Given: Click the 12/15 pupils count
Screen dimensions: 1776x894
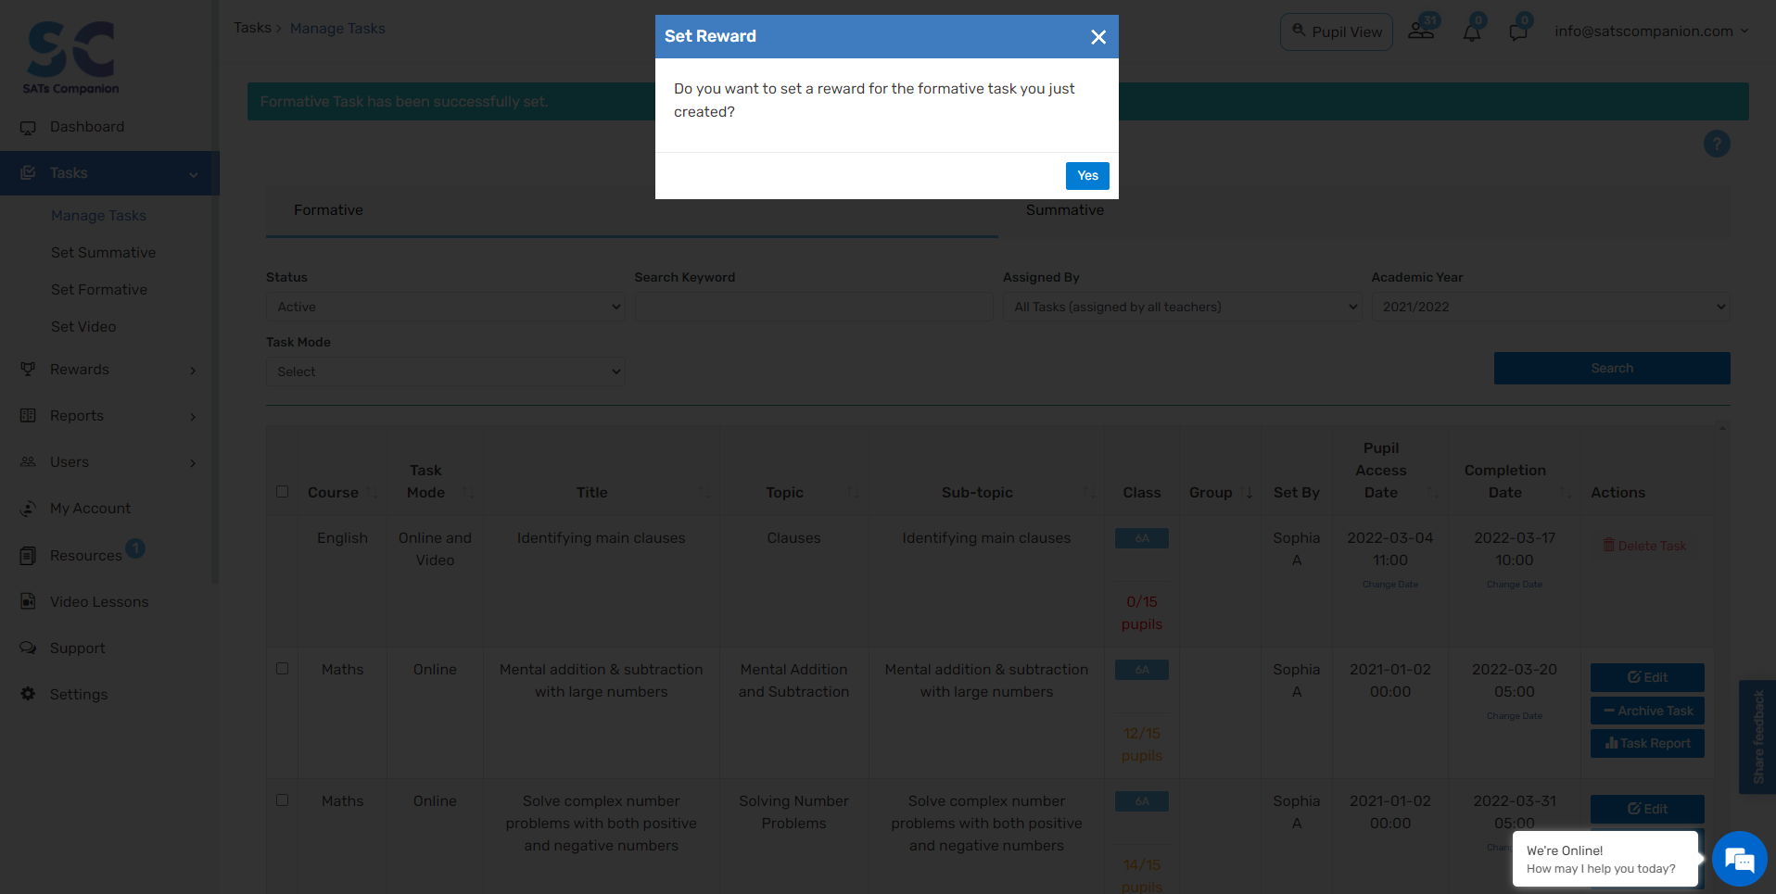Looking at the screenshot, I should click(x=1142, y=745).
